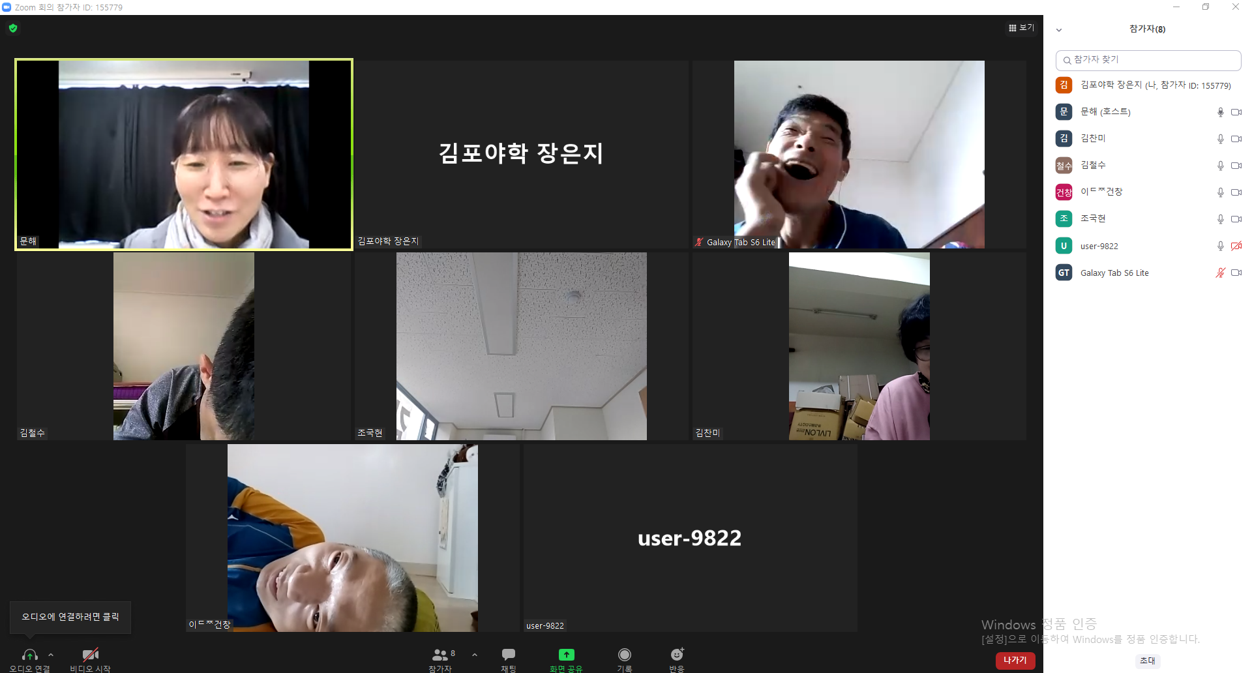This screenshot has height=673, width=1252.
Task: Select the 김포야학 장은지 name tile
Action: 522,155
